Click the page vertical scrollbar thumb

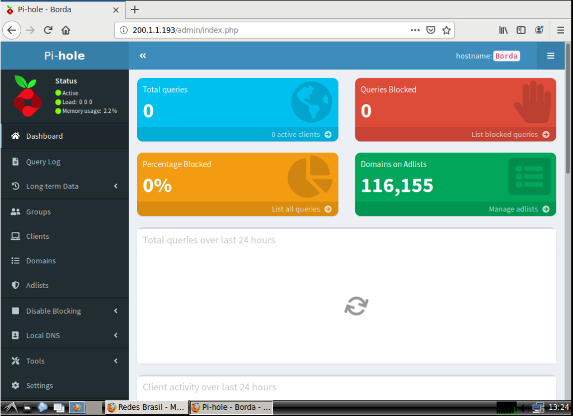[568, 108]
